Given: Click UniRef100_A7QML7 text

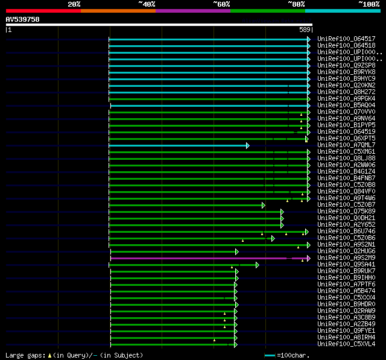Looking at the screenshot, I should click(346, 145).
